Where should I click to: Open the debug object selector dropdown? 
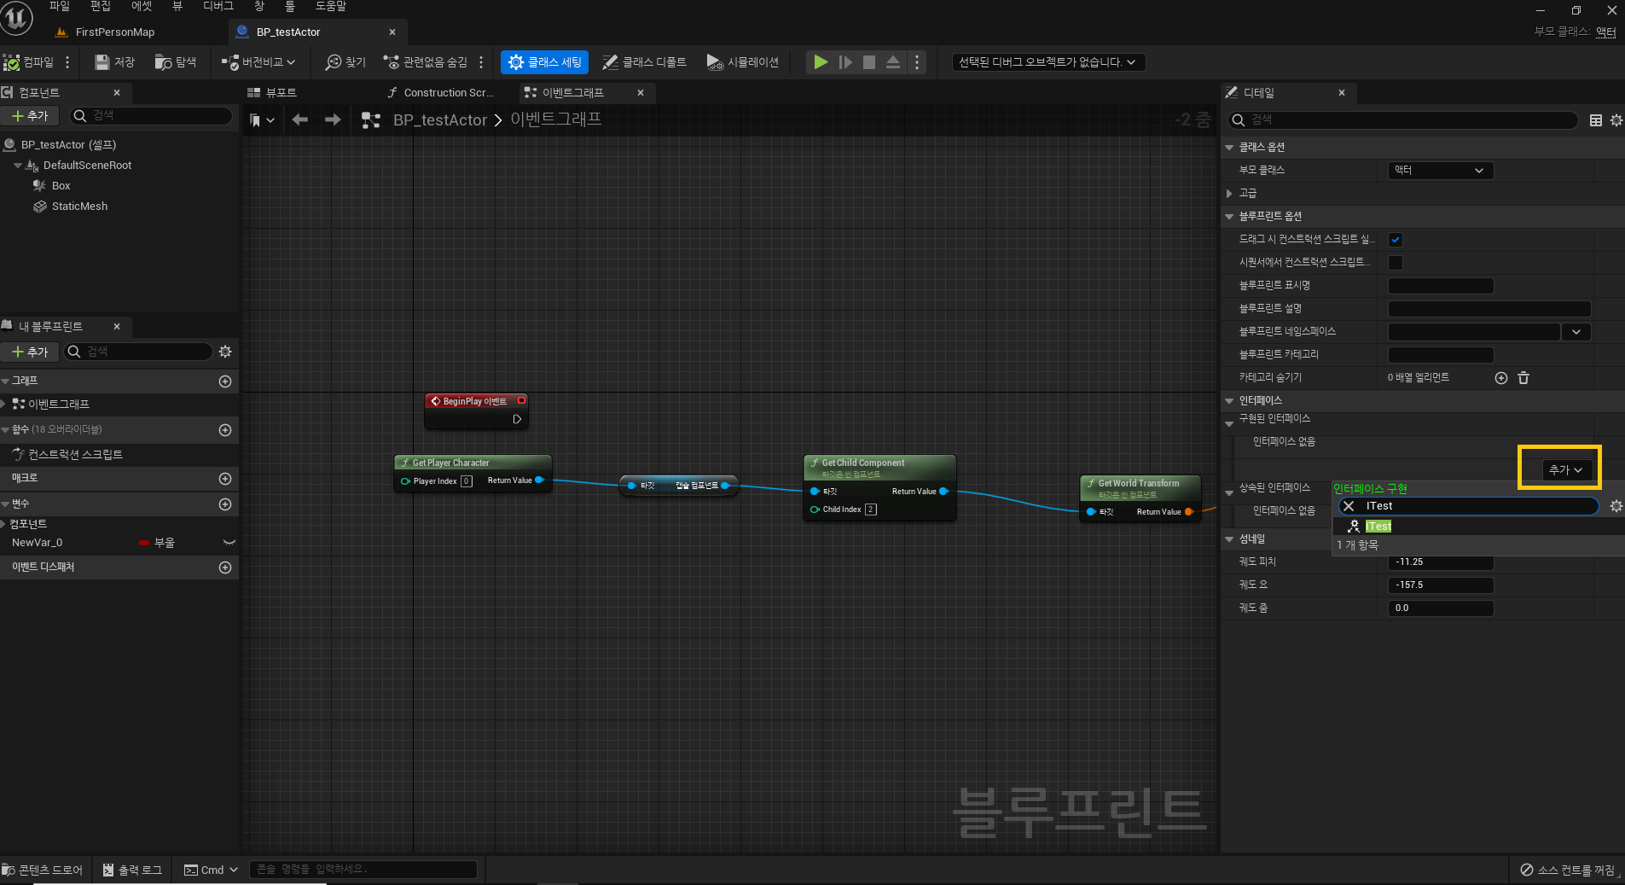coord(1048,62)
